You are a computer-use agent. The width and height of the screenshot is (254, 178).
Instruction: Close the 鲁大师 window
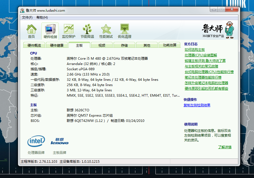(232, 9)
